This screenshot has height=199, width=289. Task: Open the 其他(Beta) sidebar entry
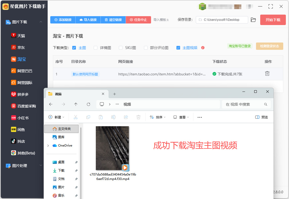(x=23, y=153)
